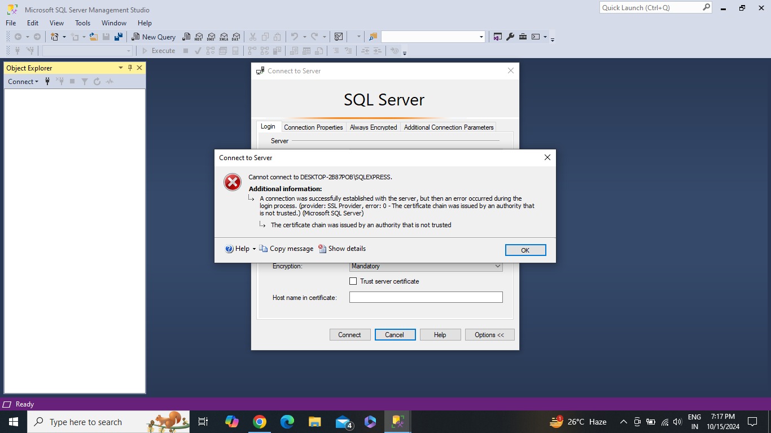Open the Help menu in menu bar

[x=144, y=23]
